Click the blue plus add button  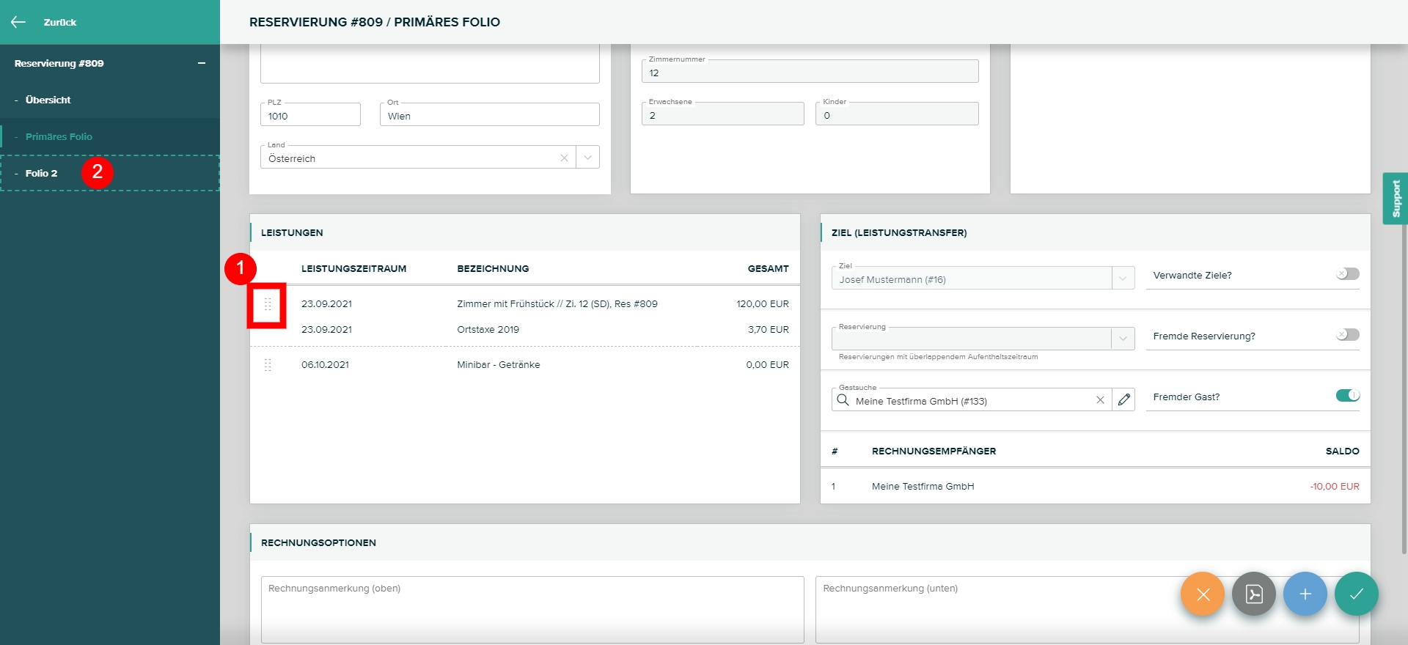1305,594
